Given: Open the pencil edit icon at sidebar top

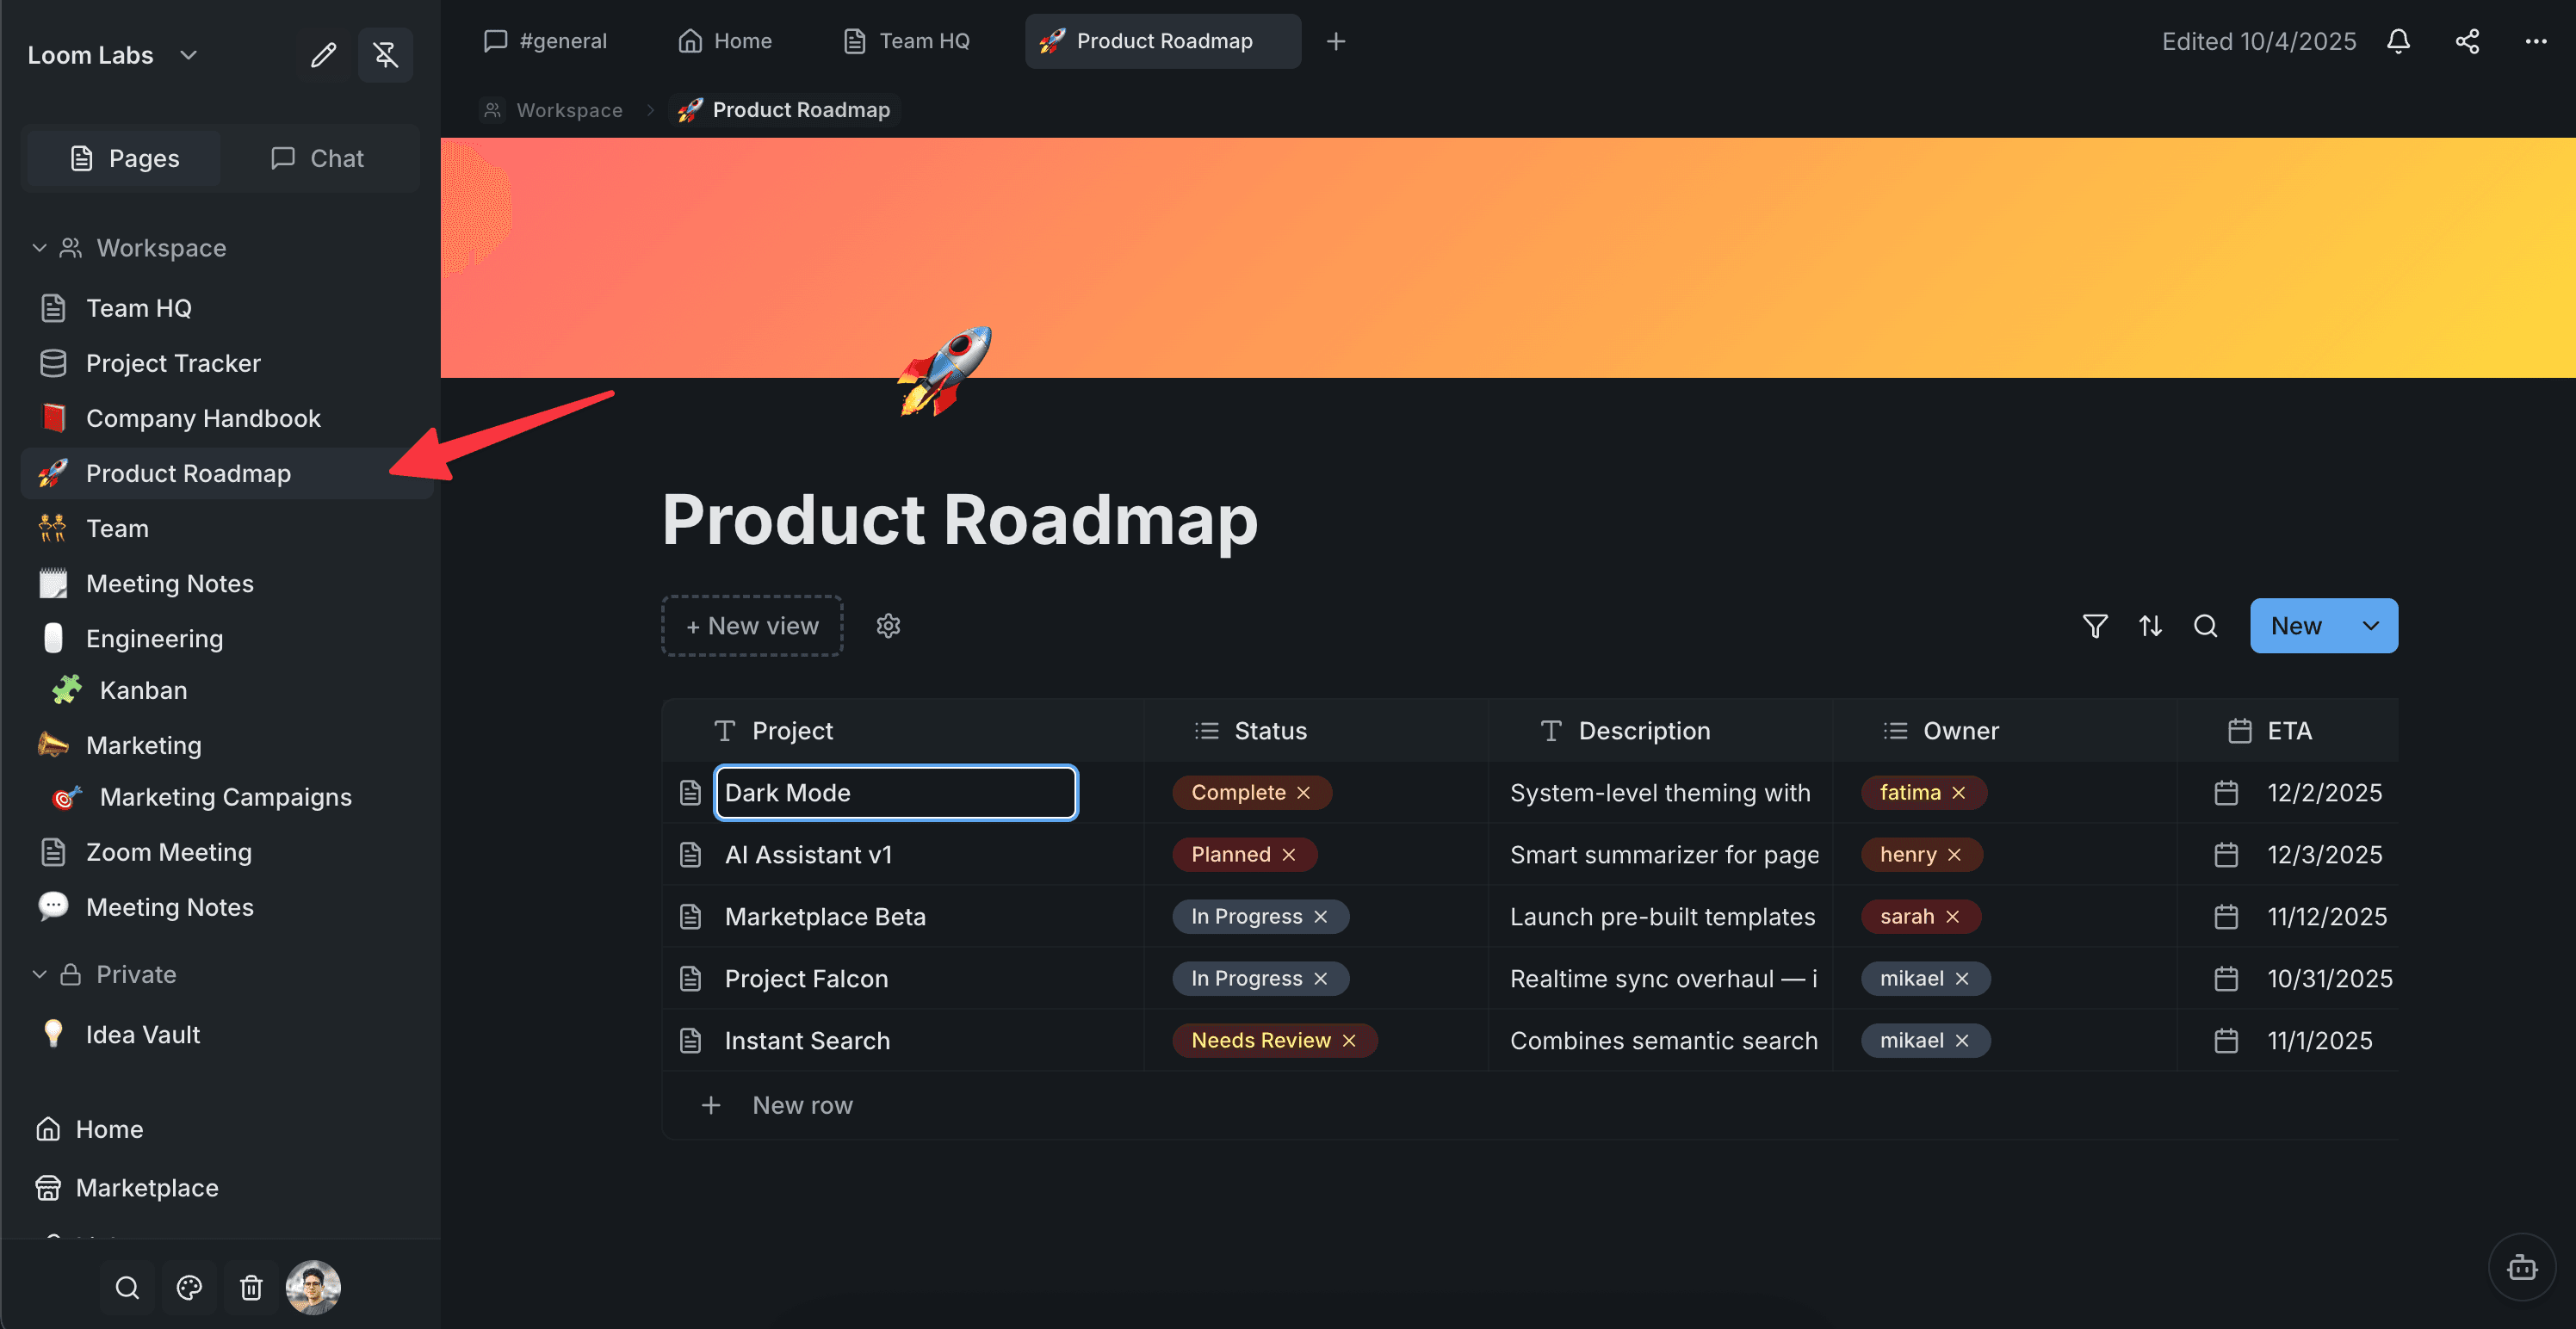Looking at the screenshot, I should tap(323, 55).
